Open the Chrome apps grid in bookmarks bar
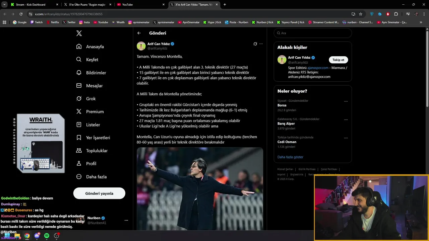The image size is (429, 241). pos(4,22)
